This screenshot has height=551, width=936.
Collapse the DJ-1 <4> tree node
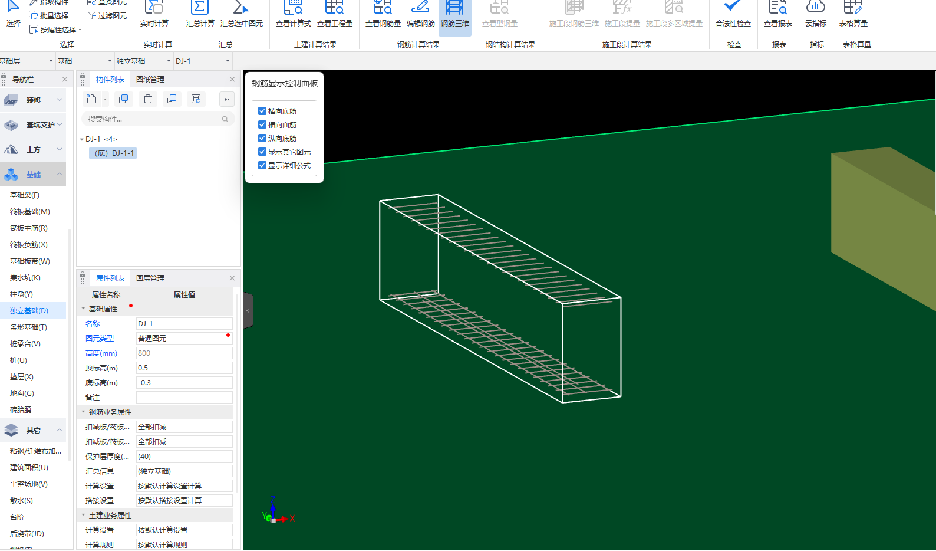81,139
